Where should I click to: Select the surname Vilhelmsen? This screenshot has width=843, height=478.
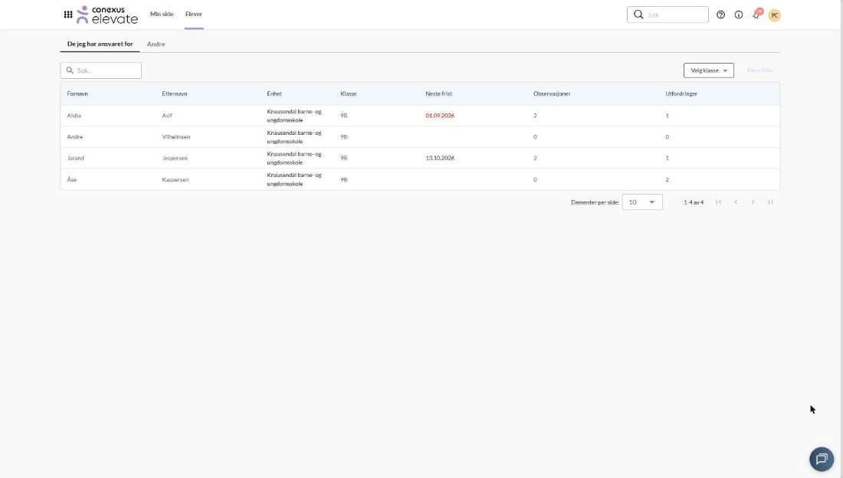pos(175,137)
